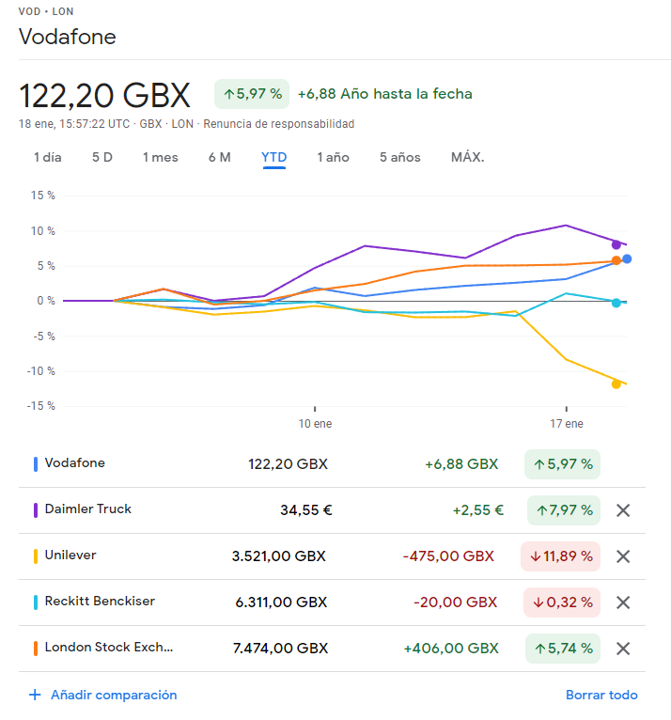Click the green 5,97 % change badge at top
Image resolution: width=671 pixels, height=720 pixels.
(x=252, y=94)
